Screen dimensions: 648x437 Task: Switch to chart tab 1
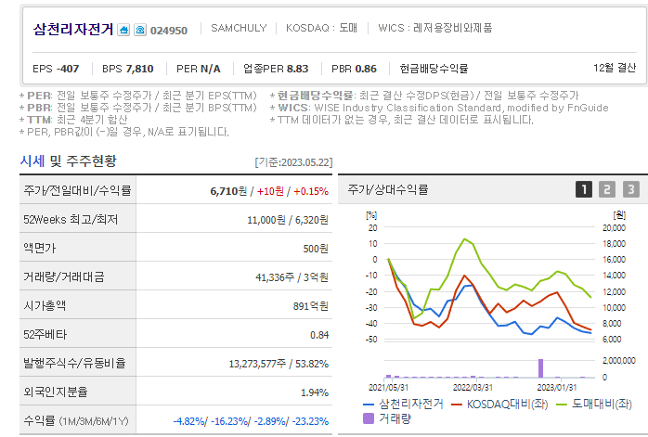click(x=584, y=189)
